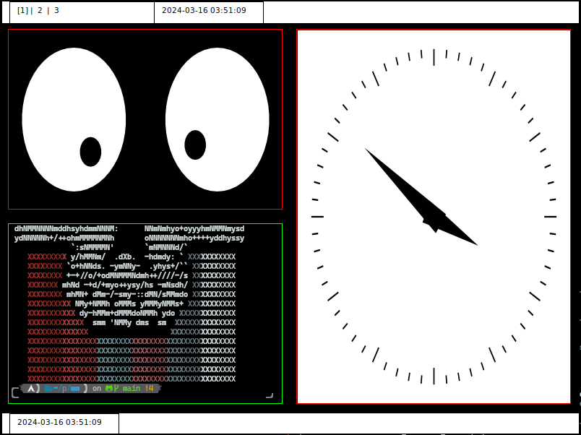Click the blue folder icon in the prompt segment
The image size is (581, 435).
(48, 388)
